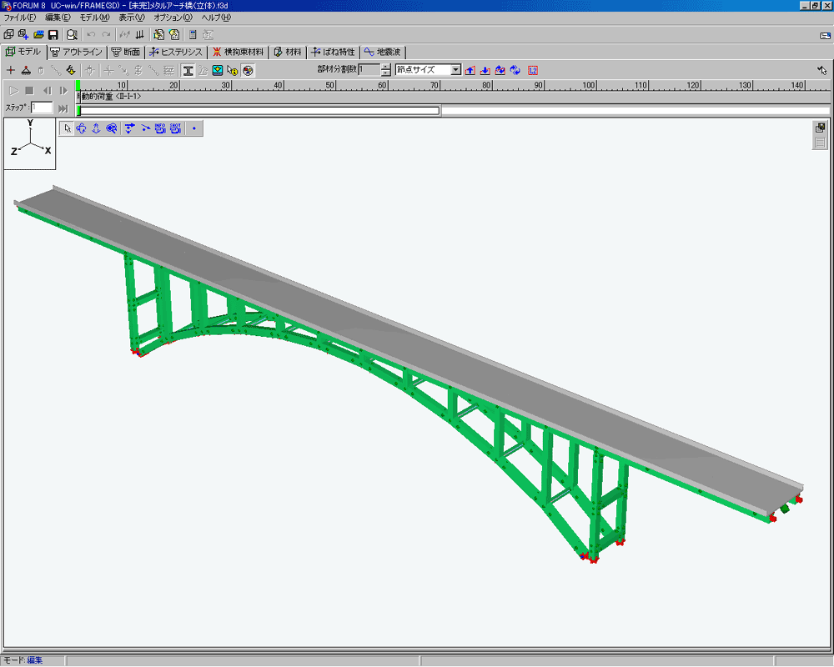Increase 部材分割数 with the up spinner
834x667 pixels.
pyautogui.click(x=385, y=67)
